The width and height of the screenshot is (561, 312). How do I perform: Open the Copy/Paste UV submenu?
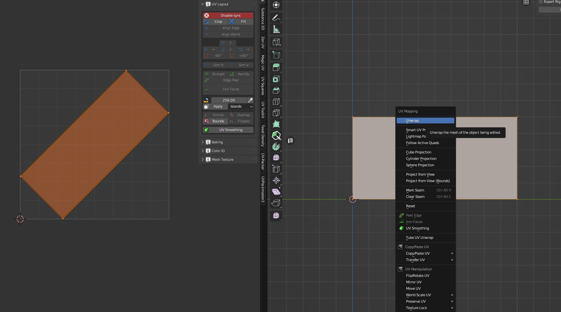click(425, 253)
